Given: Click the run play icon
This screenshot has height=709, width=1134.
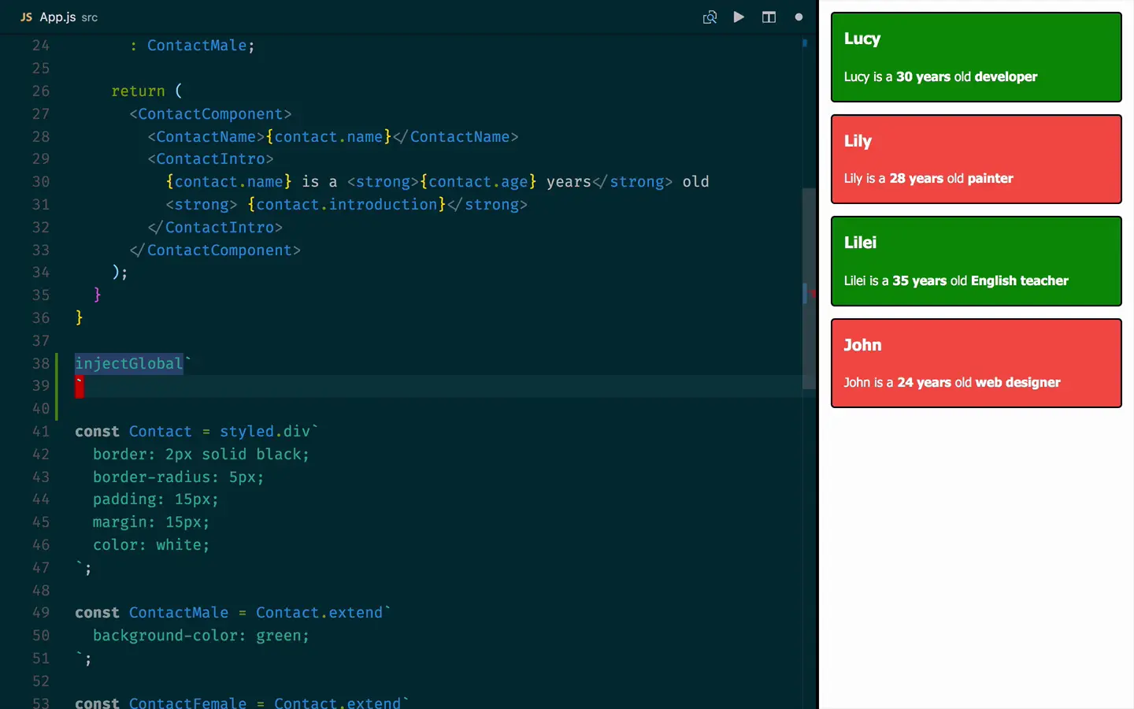Looking at the screenshot, I should [739, 17].
